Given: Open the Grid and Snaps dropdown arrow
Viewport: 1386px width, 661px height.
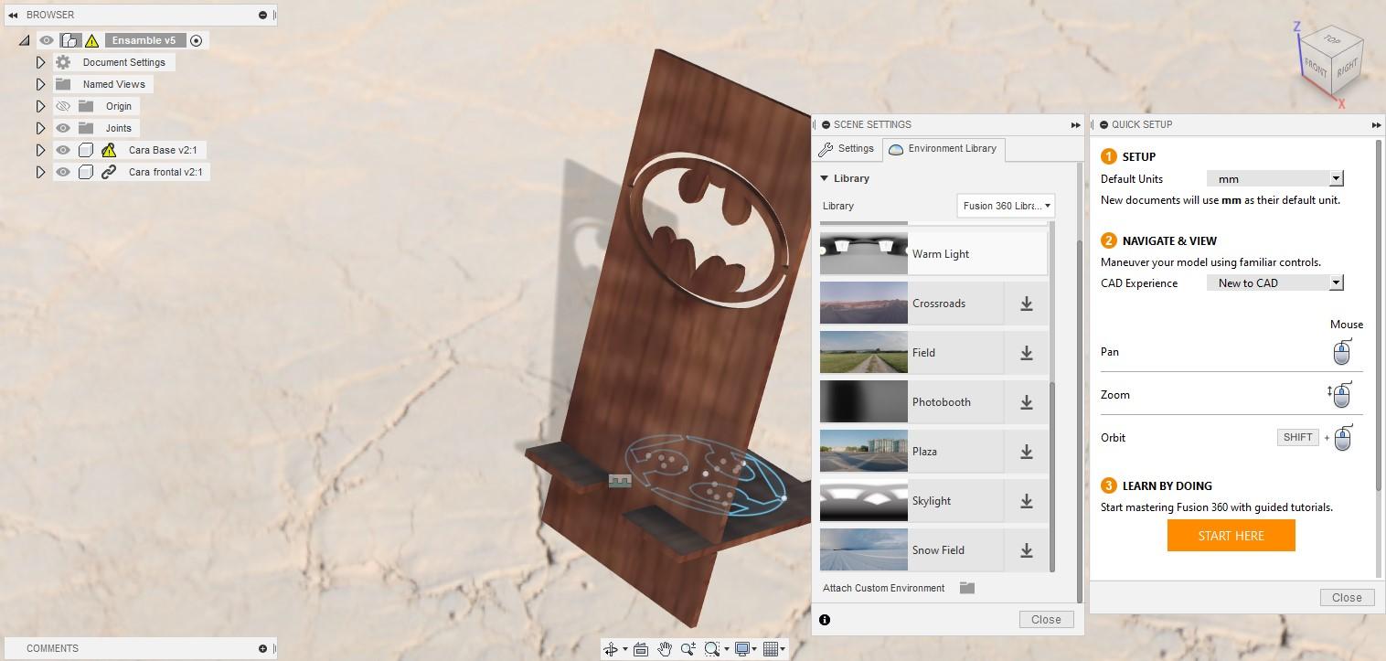Looking at the screenshot, I should (x=784, y=650).
